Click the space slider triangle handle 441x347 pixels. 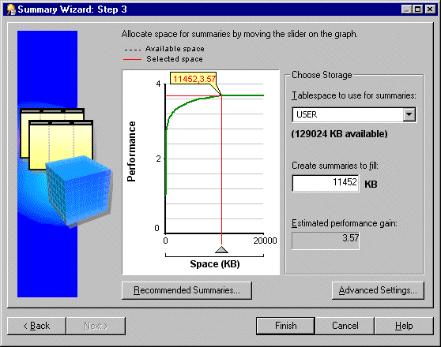(x=221, y=249)
